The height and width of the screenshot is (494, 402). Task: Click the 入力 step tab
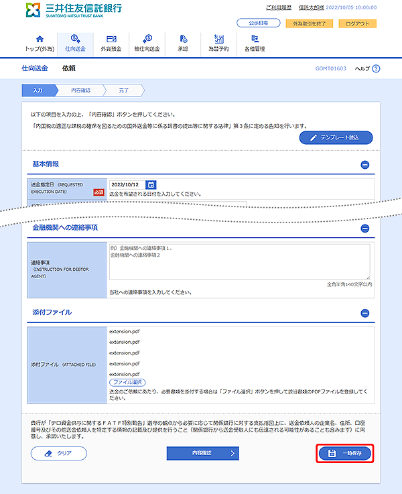pyautogui.click(x=38, y=90)
